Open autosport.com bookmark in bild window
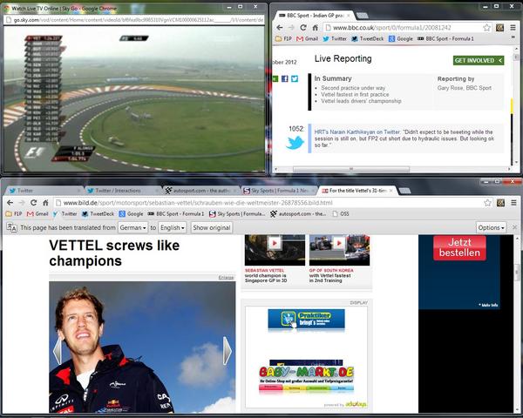This screenshot has height=418, width=523. click(298, 214)
